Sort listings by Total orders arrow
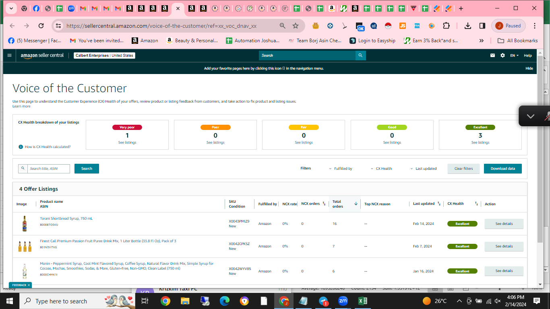Screen dimensions: 550x309 click(x=356, y=204)
